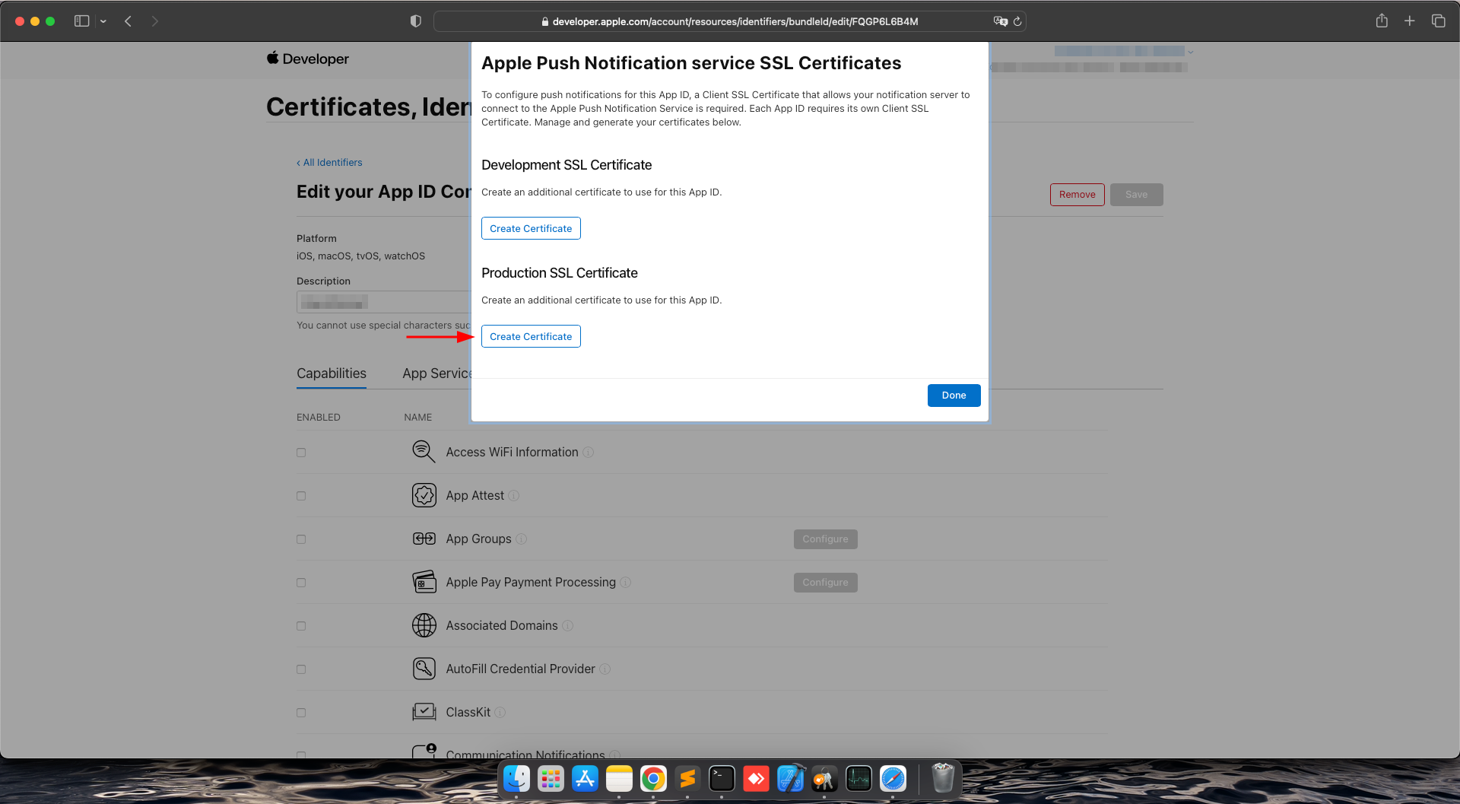Show info for Apple Pay Payment Processing
The image size is (1460, 804).
click(625, 583)
